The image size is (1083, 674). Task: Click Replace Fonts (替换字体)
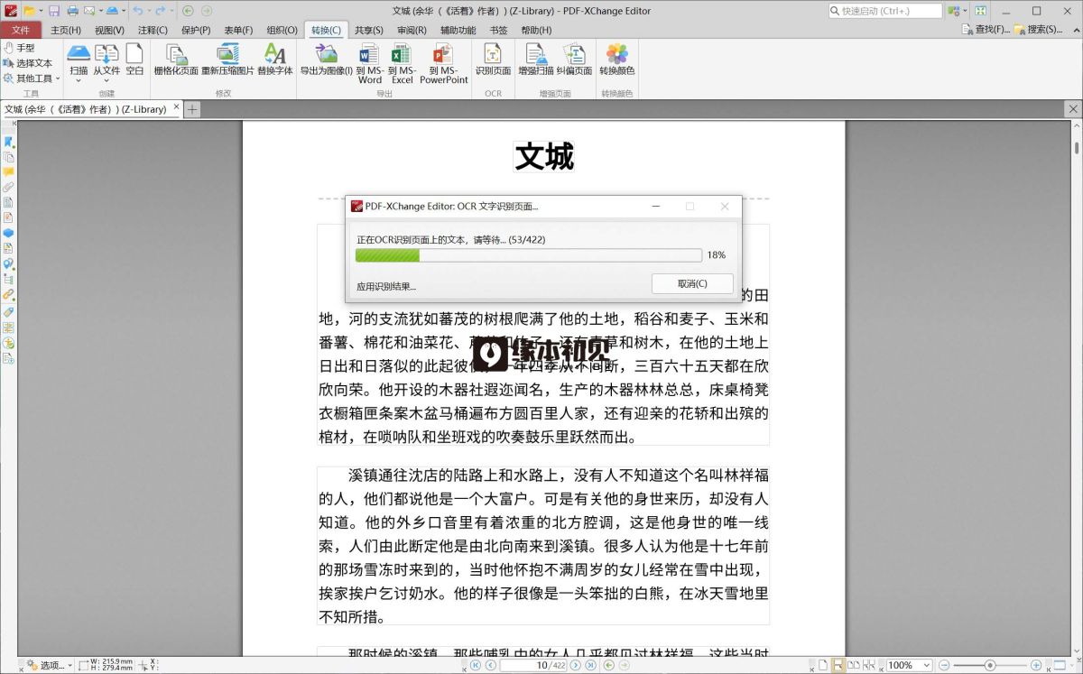tap(275, 59)
